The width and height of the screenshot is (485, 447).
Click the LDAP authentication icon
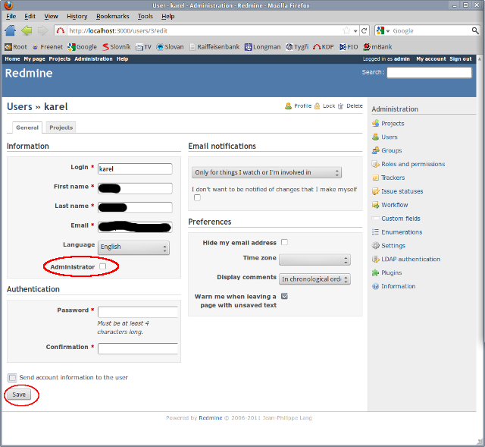[x=376, y=260]
